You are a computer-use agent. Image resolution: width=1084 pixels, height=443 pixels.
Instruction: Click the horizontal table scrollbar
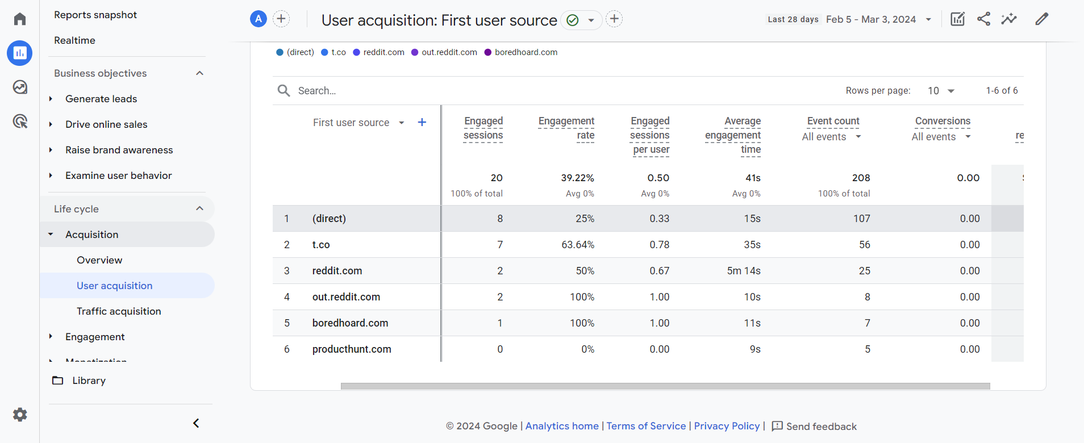pyautogui.click(x=665, y=386)
